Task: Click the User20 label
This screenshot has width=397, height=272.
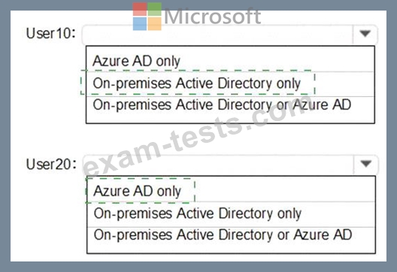Action: 51,165
